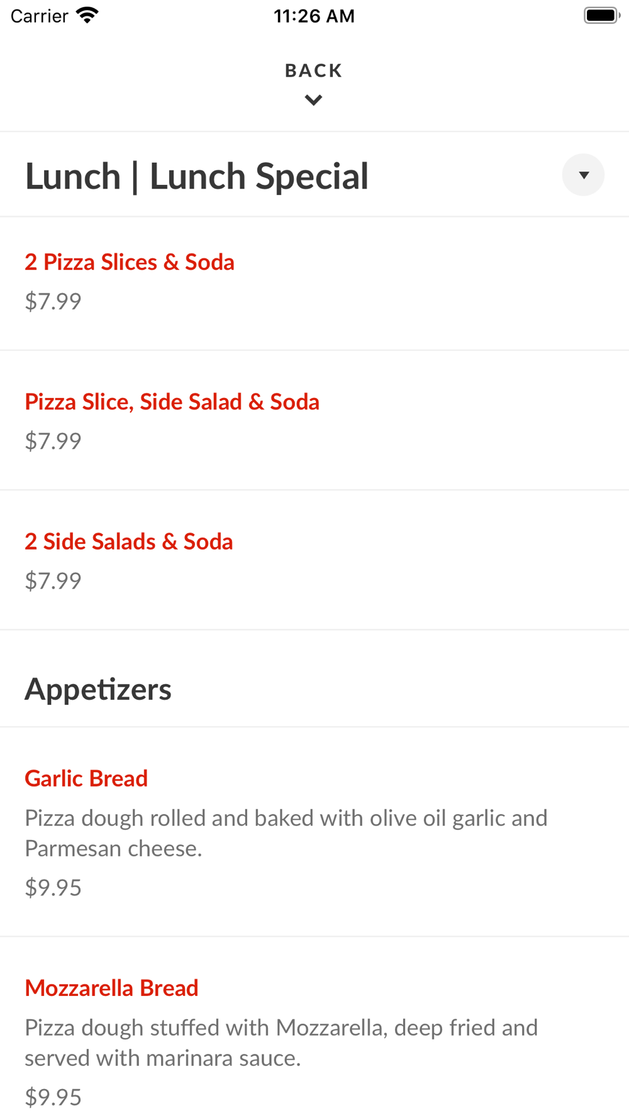Tap the $7.99 price under 2 Pizza Slices

click(53, 301)
